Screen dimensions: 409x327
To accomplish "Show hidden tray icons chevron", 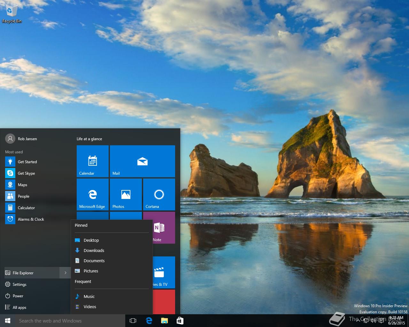I will pos(358,321).
